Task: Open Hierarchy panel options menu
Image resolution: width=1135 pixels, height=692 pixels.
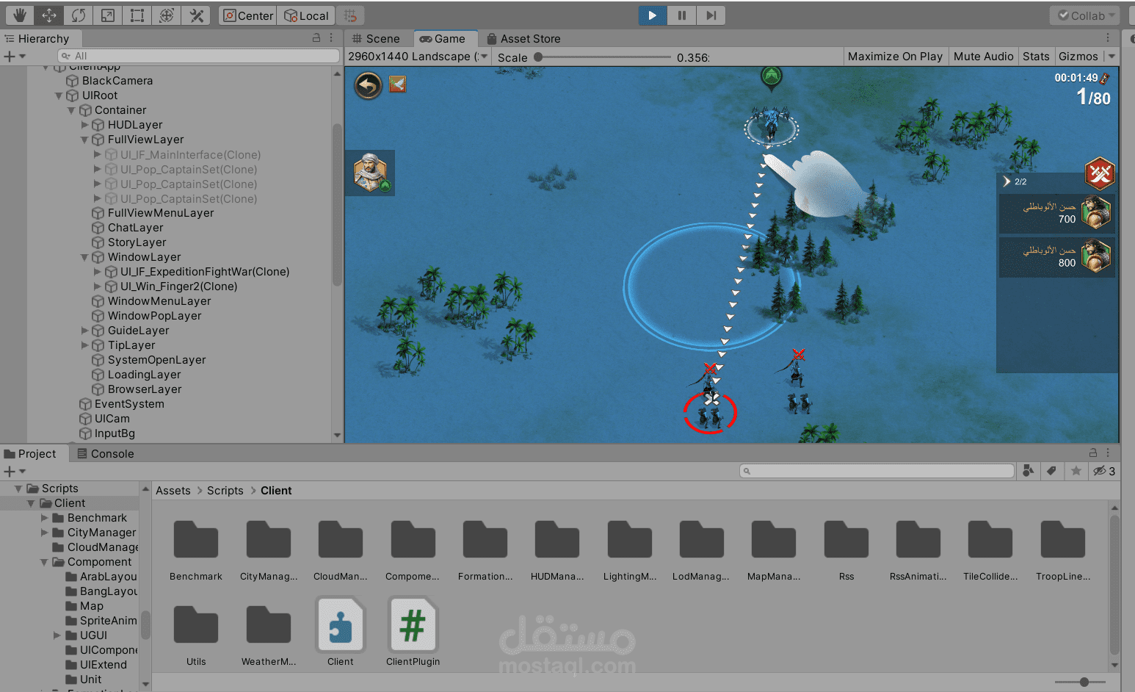Action: [331, 38]
